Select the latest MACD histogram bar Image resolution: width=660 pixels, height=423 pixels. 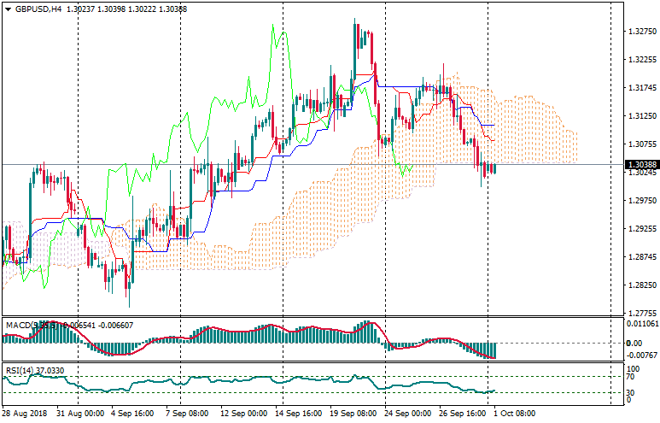point(494,350)
